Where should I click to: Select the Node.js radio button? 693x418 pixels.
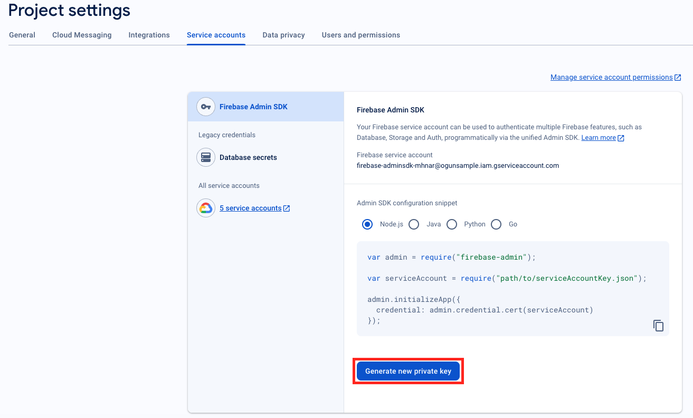pos(367,224)
